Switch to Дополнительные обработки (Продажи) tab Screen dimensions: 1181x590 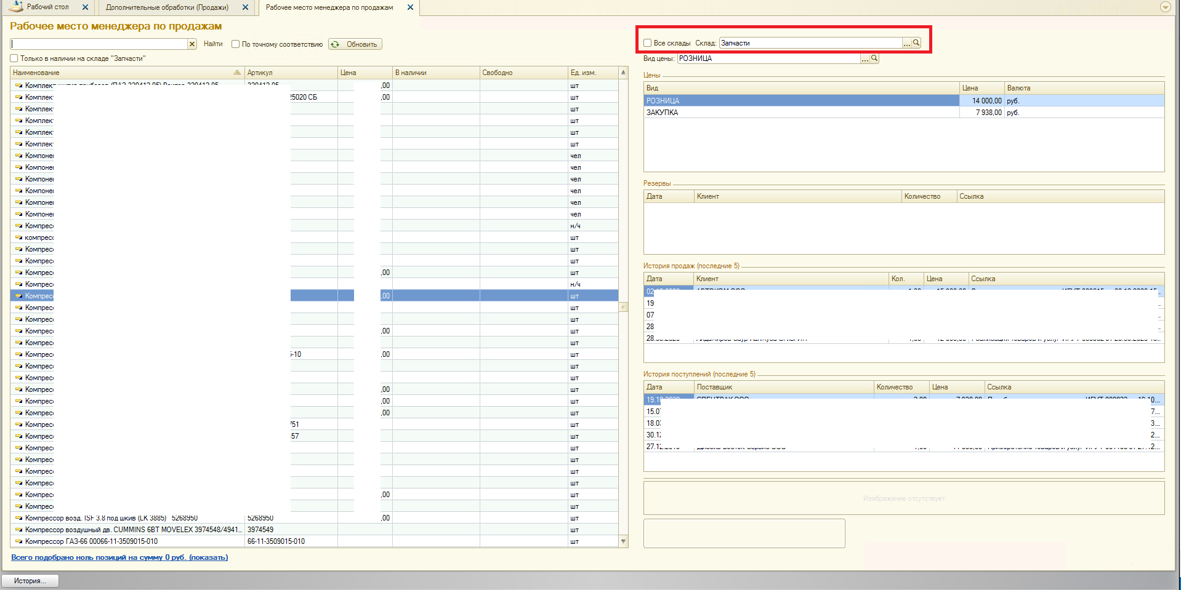pyautogui.click(x=167, y=7)
